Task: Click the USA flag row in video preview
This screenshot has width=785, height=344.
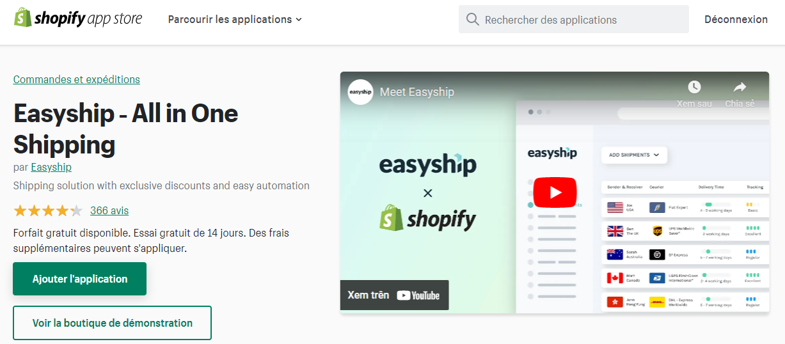Action: point(685,208)
